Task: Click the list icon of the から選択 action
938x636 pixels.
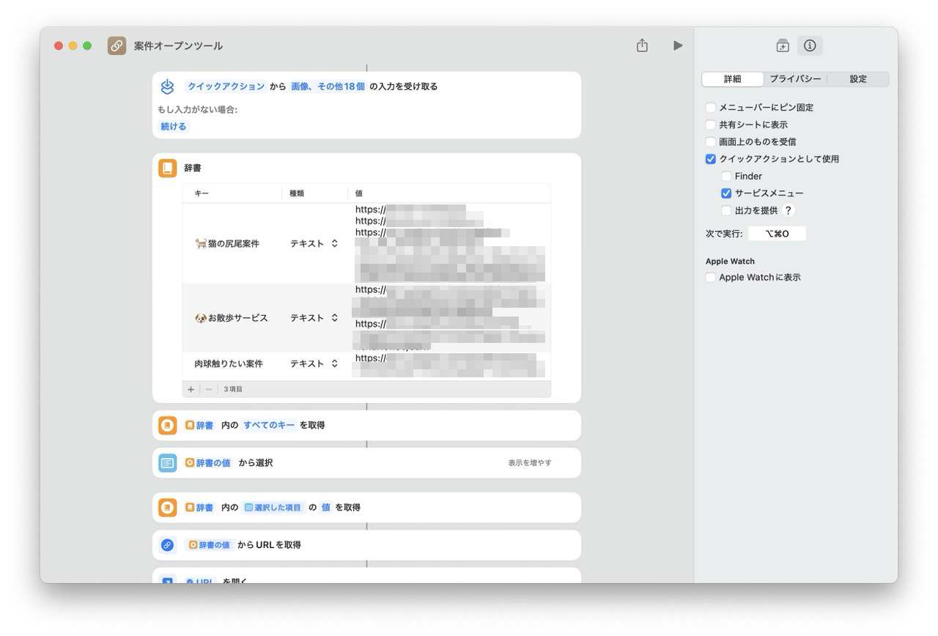Action: point(167,463)
